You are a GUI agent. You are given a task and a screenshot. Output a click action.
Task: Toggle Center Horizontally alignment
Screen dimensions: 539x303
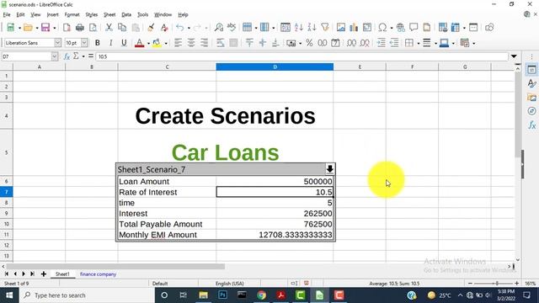pos(191,43)
